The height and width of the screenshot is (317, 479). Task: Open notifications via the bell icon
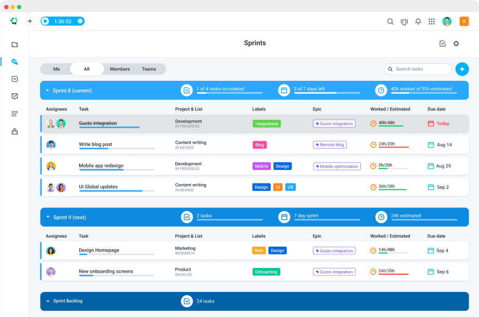(418, 21)
